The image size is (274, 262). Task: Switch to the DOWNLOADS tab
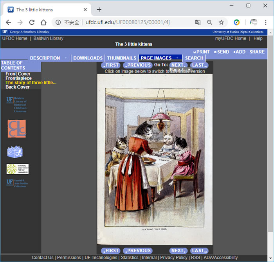88,58
